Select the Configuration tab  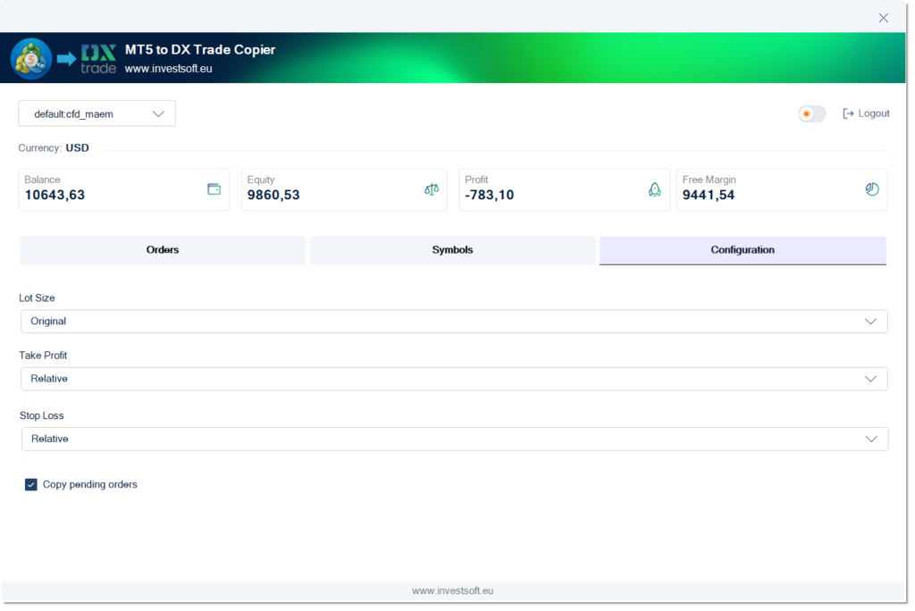(x=743, y=250)
